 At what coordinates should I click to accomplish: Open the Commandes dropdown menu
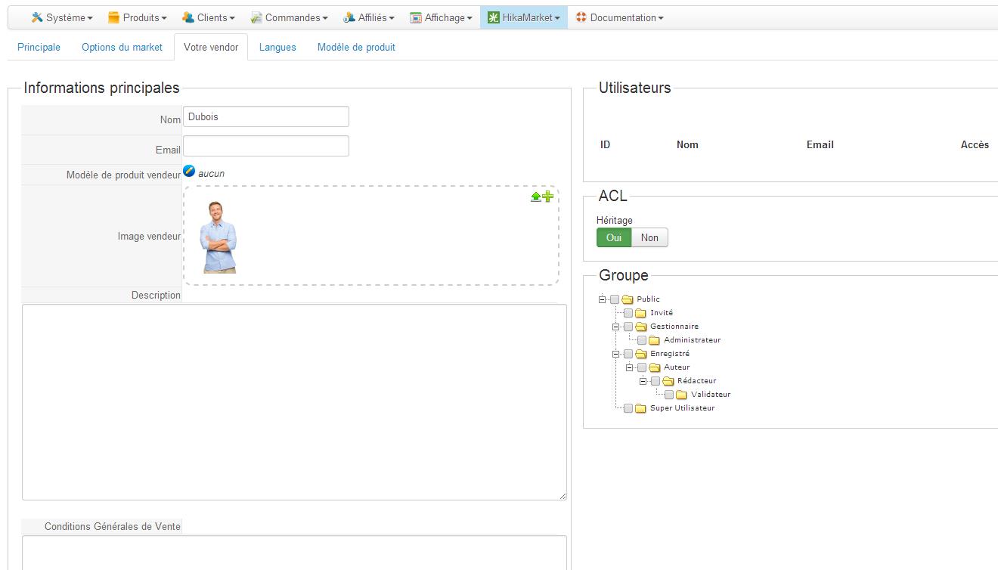click(x=290, y=17)
